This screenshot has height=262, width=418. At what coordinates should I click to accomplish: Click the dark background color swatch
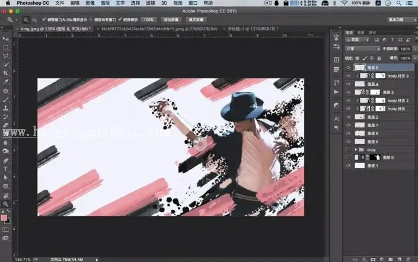pos(8,221)
